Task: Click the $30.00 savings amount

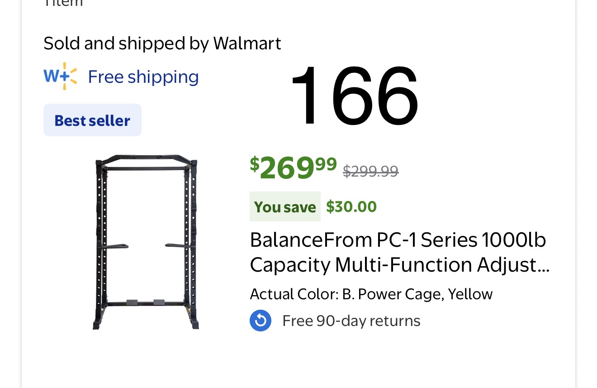Action: [x=351, y=207]
